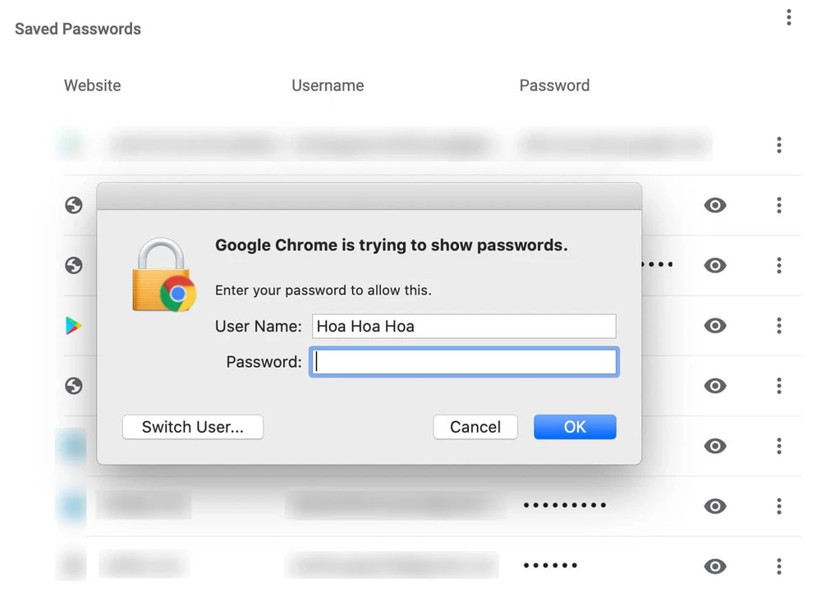Reveal the Google Play entry's password
The image size is (821, 591).
715,326
